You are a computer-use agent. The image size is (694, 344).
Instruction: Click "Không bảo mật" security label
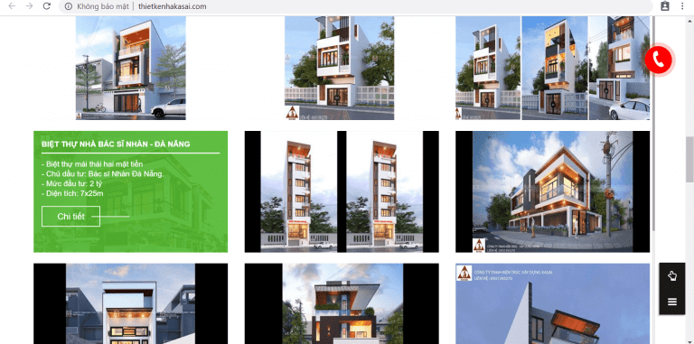coord(103,6)
